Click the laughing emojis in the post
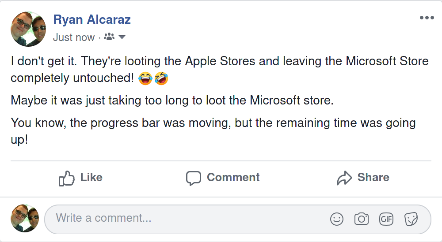This screenshot has width=442, height=242. pyautogui.click(x=153, y=79)
